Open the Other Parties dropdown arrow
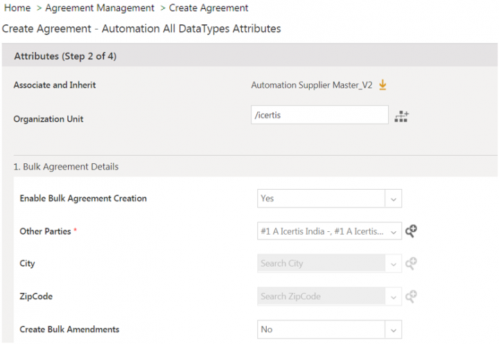499x344 pixels. 393,232
